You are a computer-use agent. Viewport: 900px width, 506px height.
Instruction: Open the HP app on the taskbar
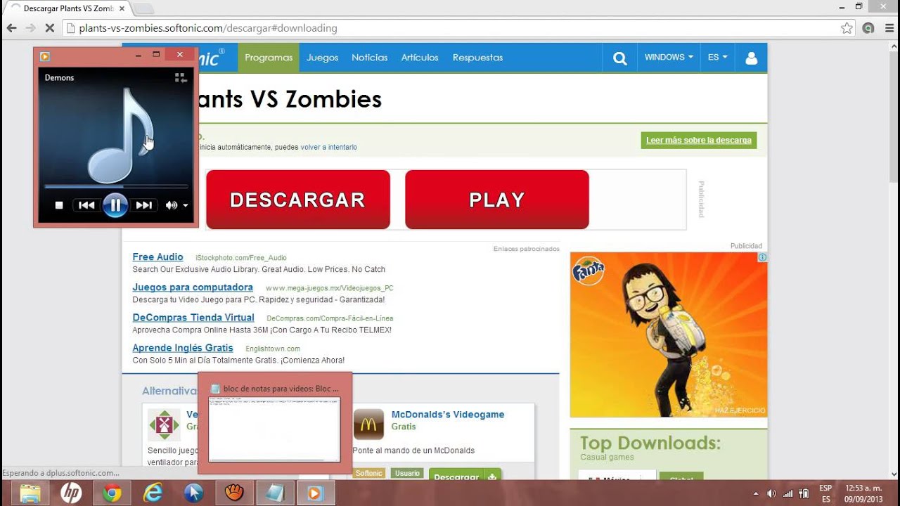click(71, 493)
